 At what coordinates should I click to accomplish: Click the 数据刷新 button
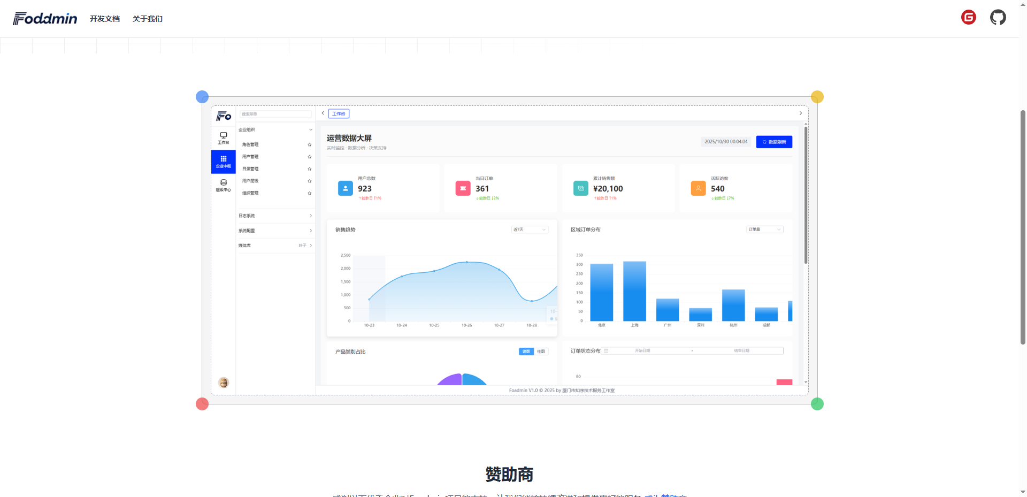(x=774, y=142)
